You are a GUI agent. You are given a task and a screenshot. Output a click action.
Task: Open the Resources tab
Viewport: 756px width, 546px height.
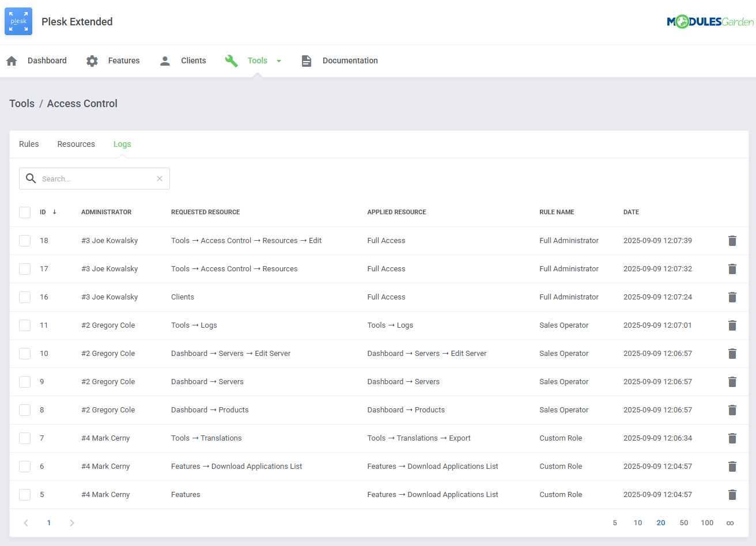point(75,144)
